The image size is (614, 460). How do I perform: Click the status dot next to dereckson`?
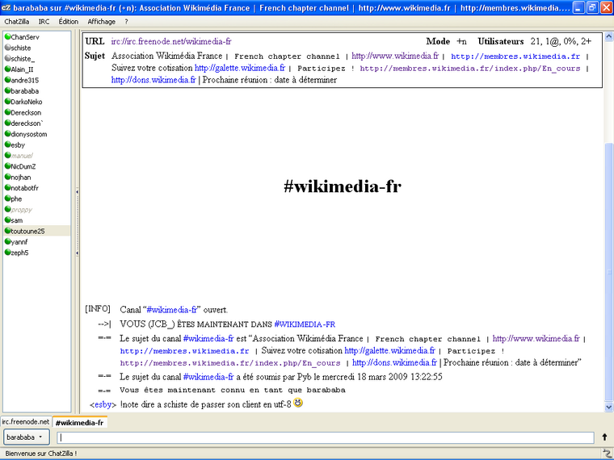click(x=7, y=123)
